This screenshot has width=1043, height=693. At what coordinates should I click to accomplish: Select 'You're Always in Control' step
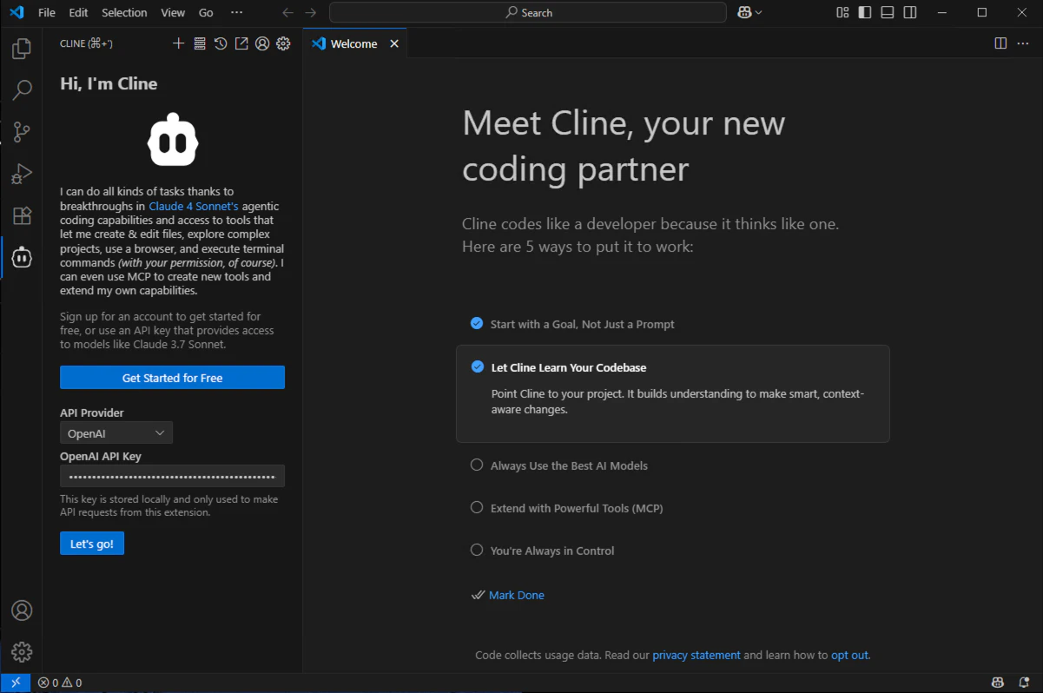[543, 551]
